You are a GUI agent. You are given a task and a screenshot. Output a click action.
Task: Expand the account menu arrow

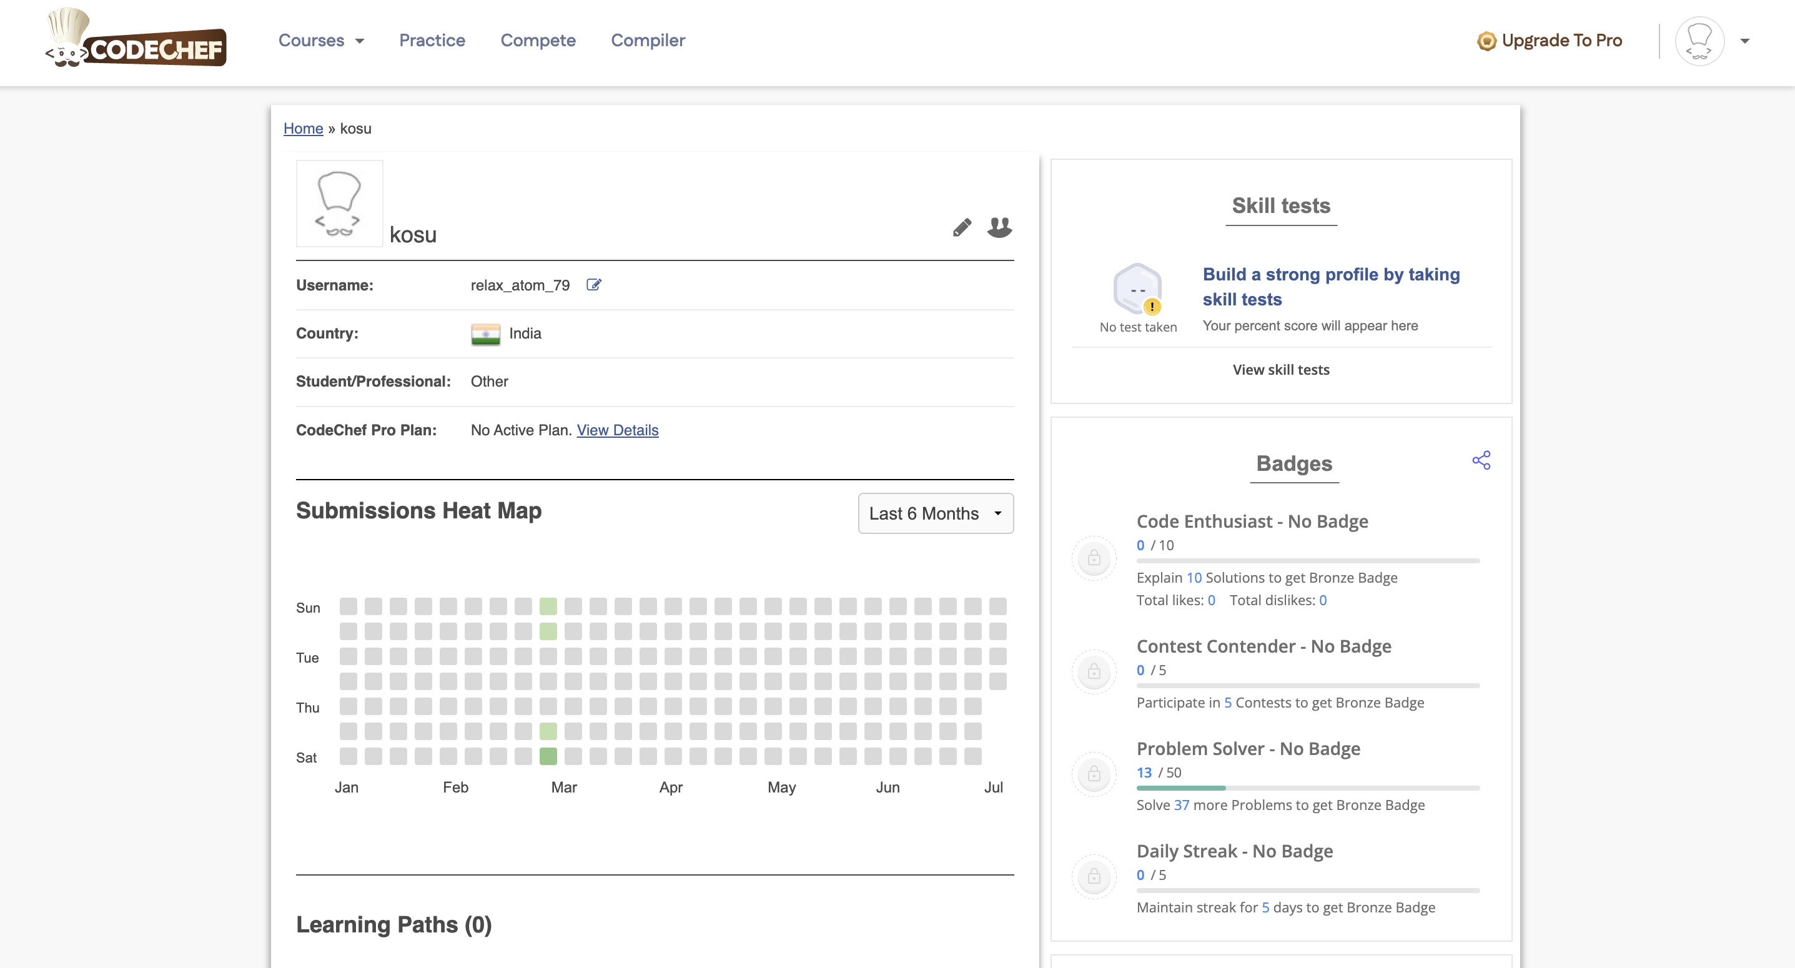(x=1745, y=41)
